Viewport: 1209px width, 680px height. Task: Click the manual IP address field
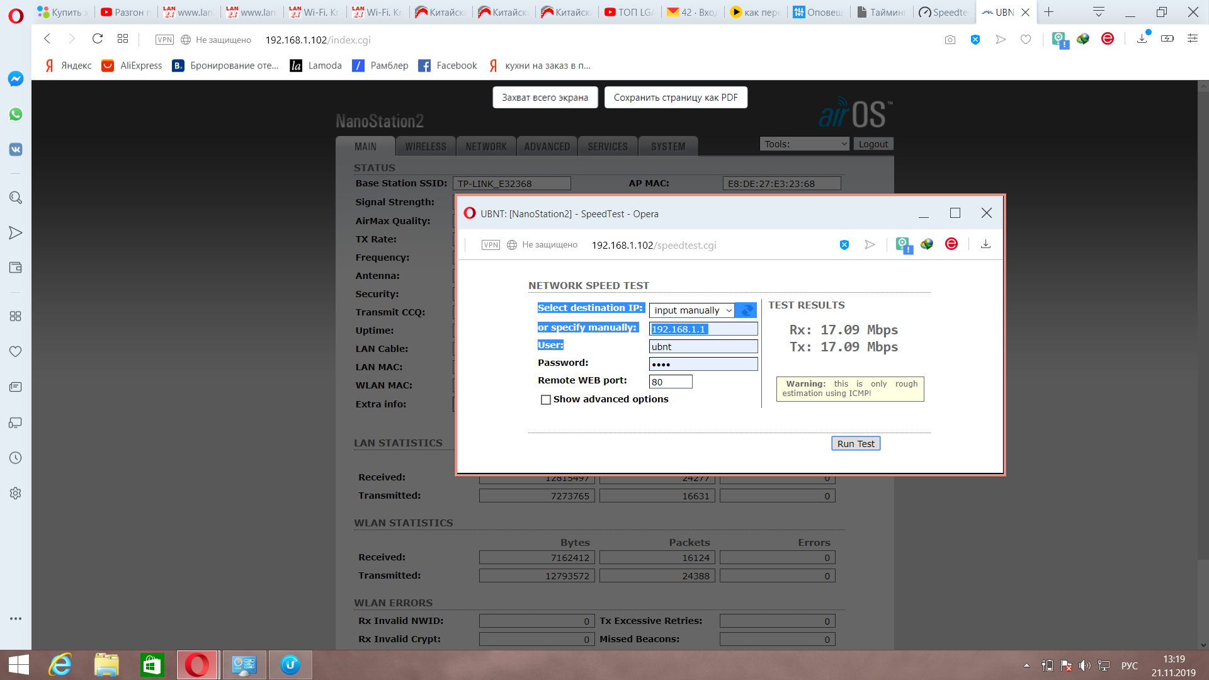click(703, 329)
